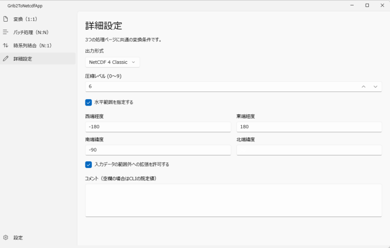Click the 西端経度 input field
The width and height of the screenshot is (390, 248).
click(158, 127)
